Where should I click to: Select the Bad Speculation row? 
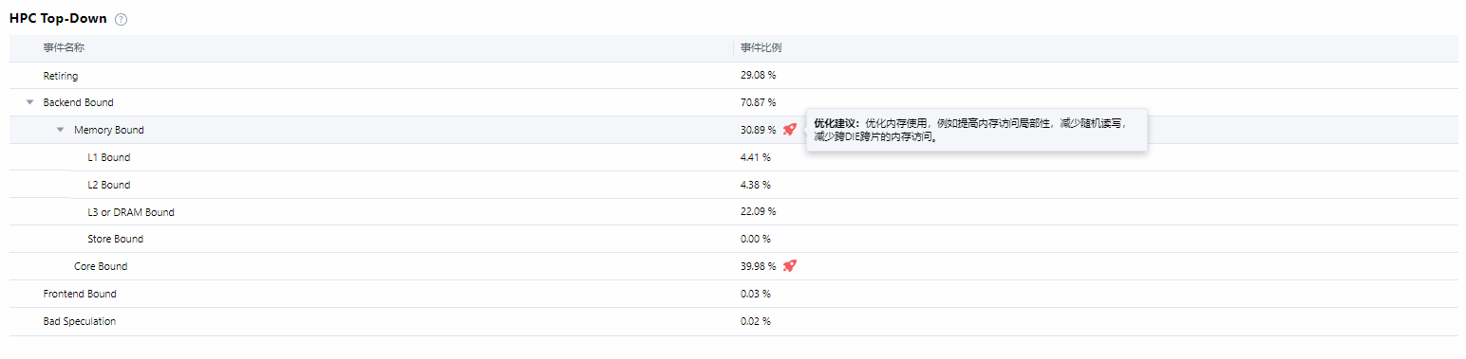click(734, 321)
